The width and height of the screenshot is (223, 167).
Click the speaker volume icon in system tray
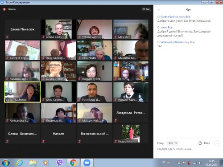pos(200,163)
